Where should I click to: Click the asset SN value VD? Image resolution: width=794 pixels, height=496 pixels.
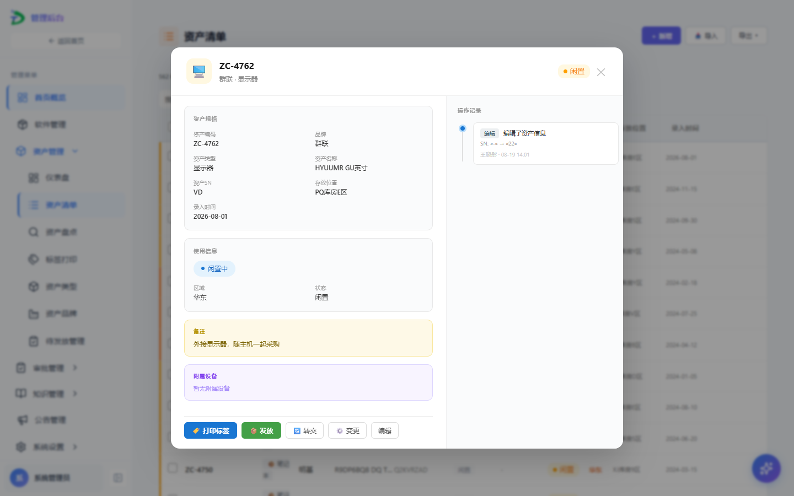(198, 192)
